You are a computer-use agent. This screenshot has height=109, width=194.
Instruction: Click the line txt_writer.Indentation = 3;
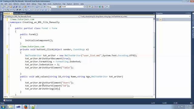pyautogui.click(x=42, y=64)
